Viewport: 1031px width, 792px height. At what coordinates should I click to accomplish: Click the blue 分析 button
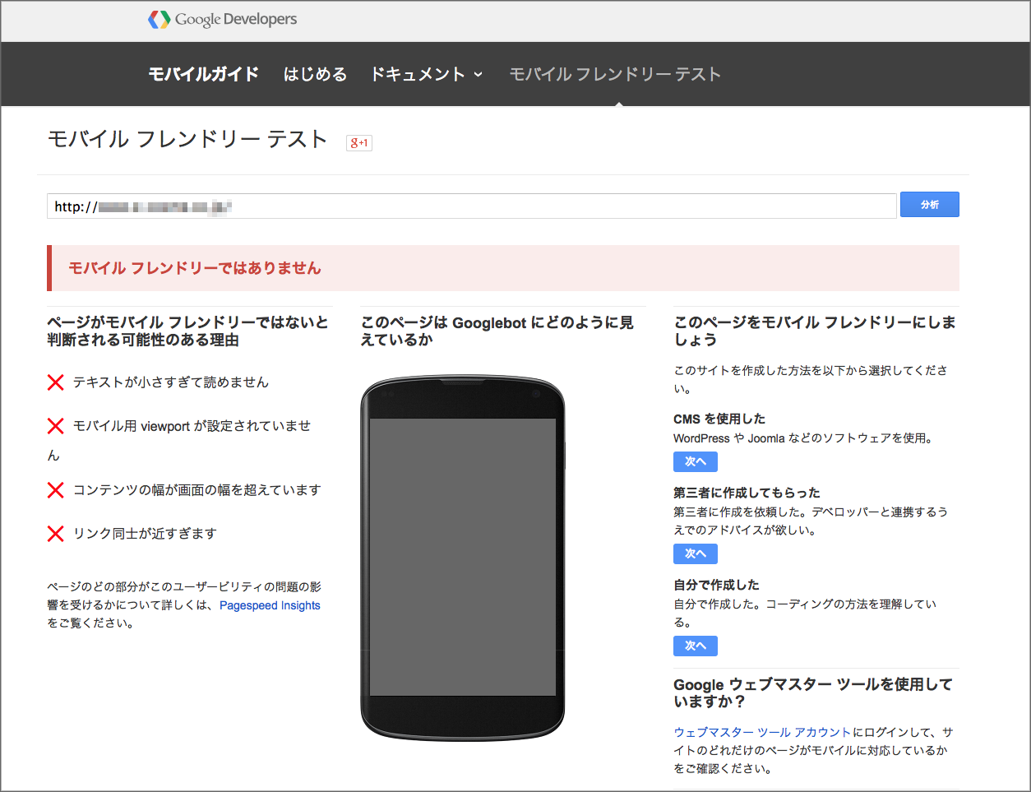point(930,204)
